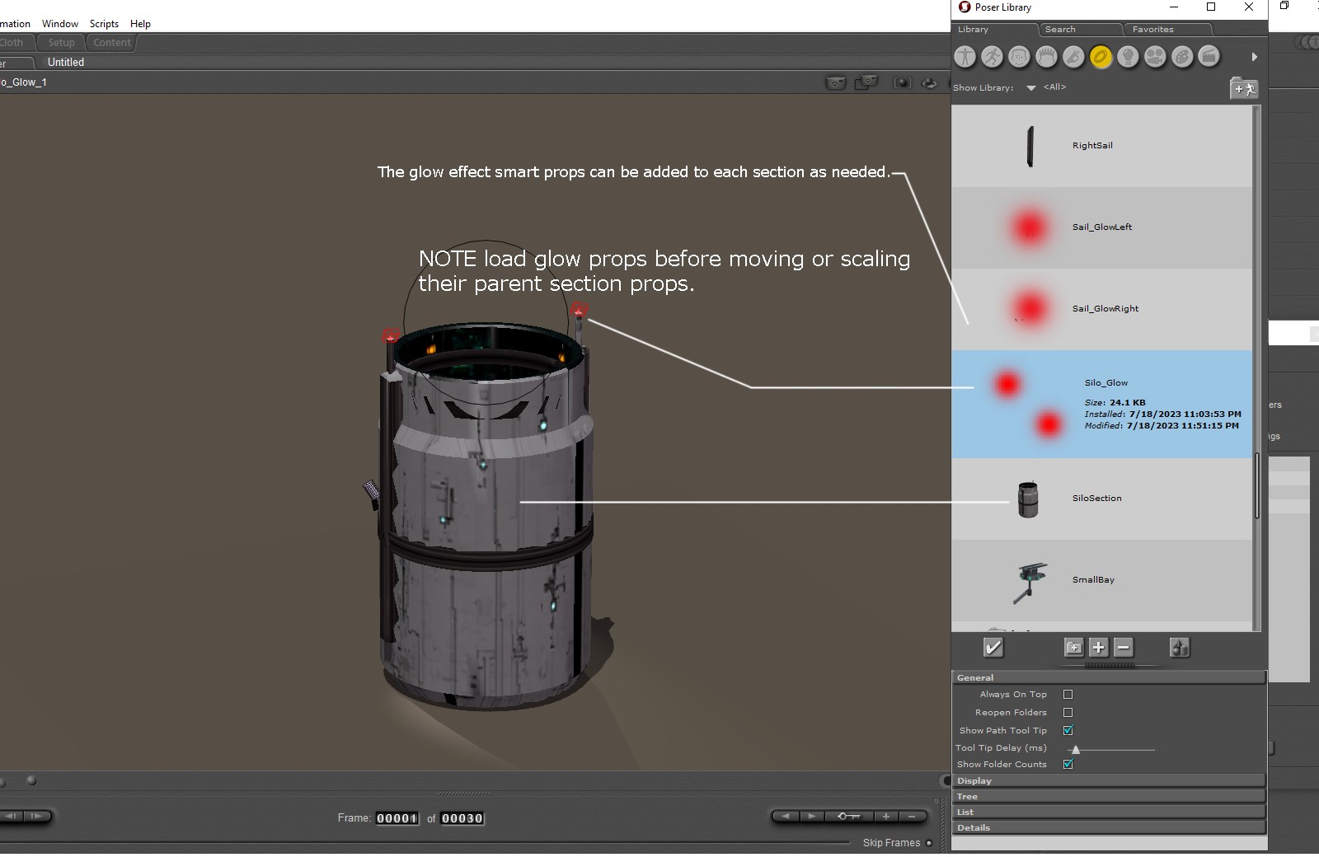1319x857 pixels.
Task: Open the Cameras library category
Action: [x=1155, y=57]
